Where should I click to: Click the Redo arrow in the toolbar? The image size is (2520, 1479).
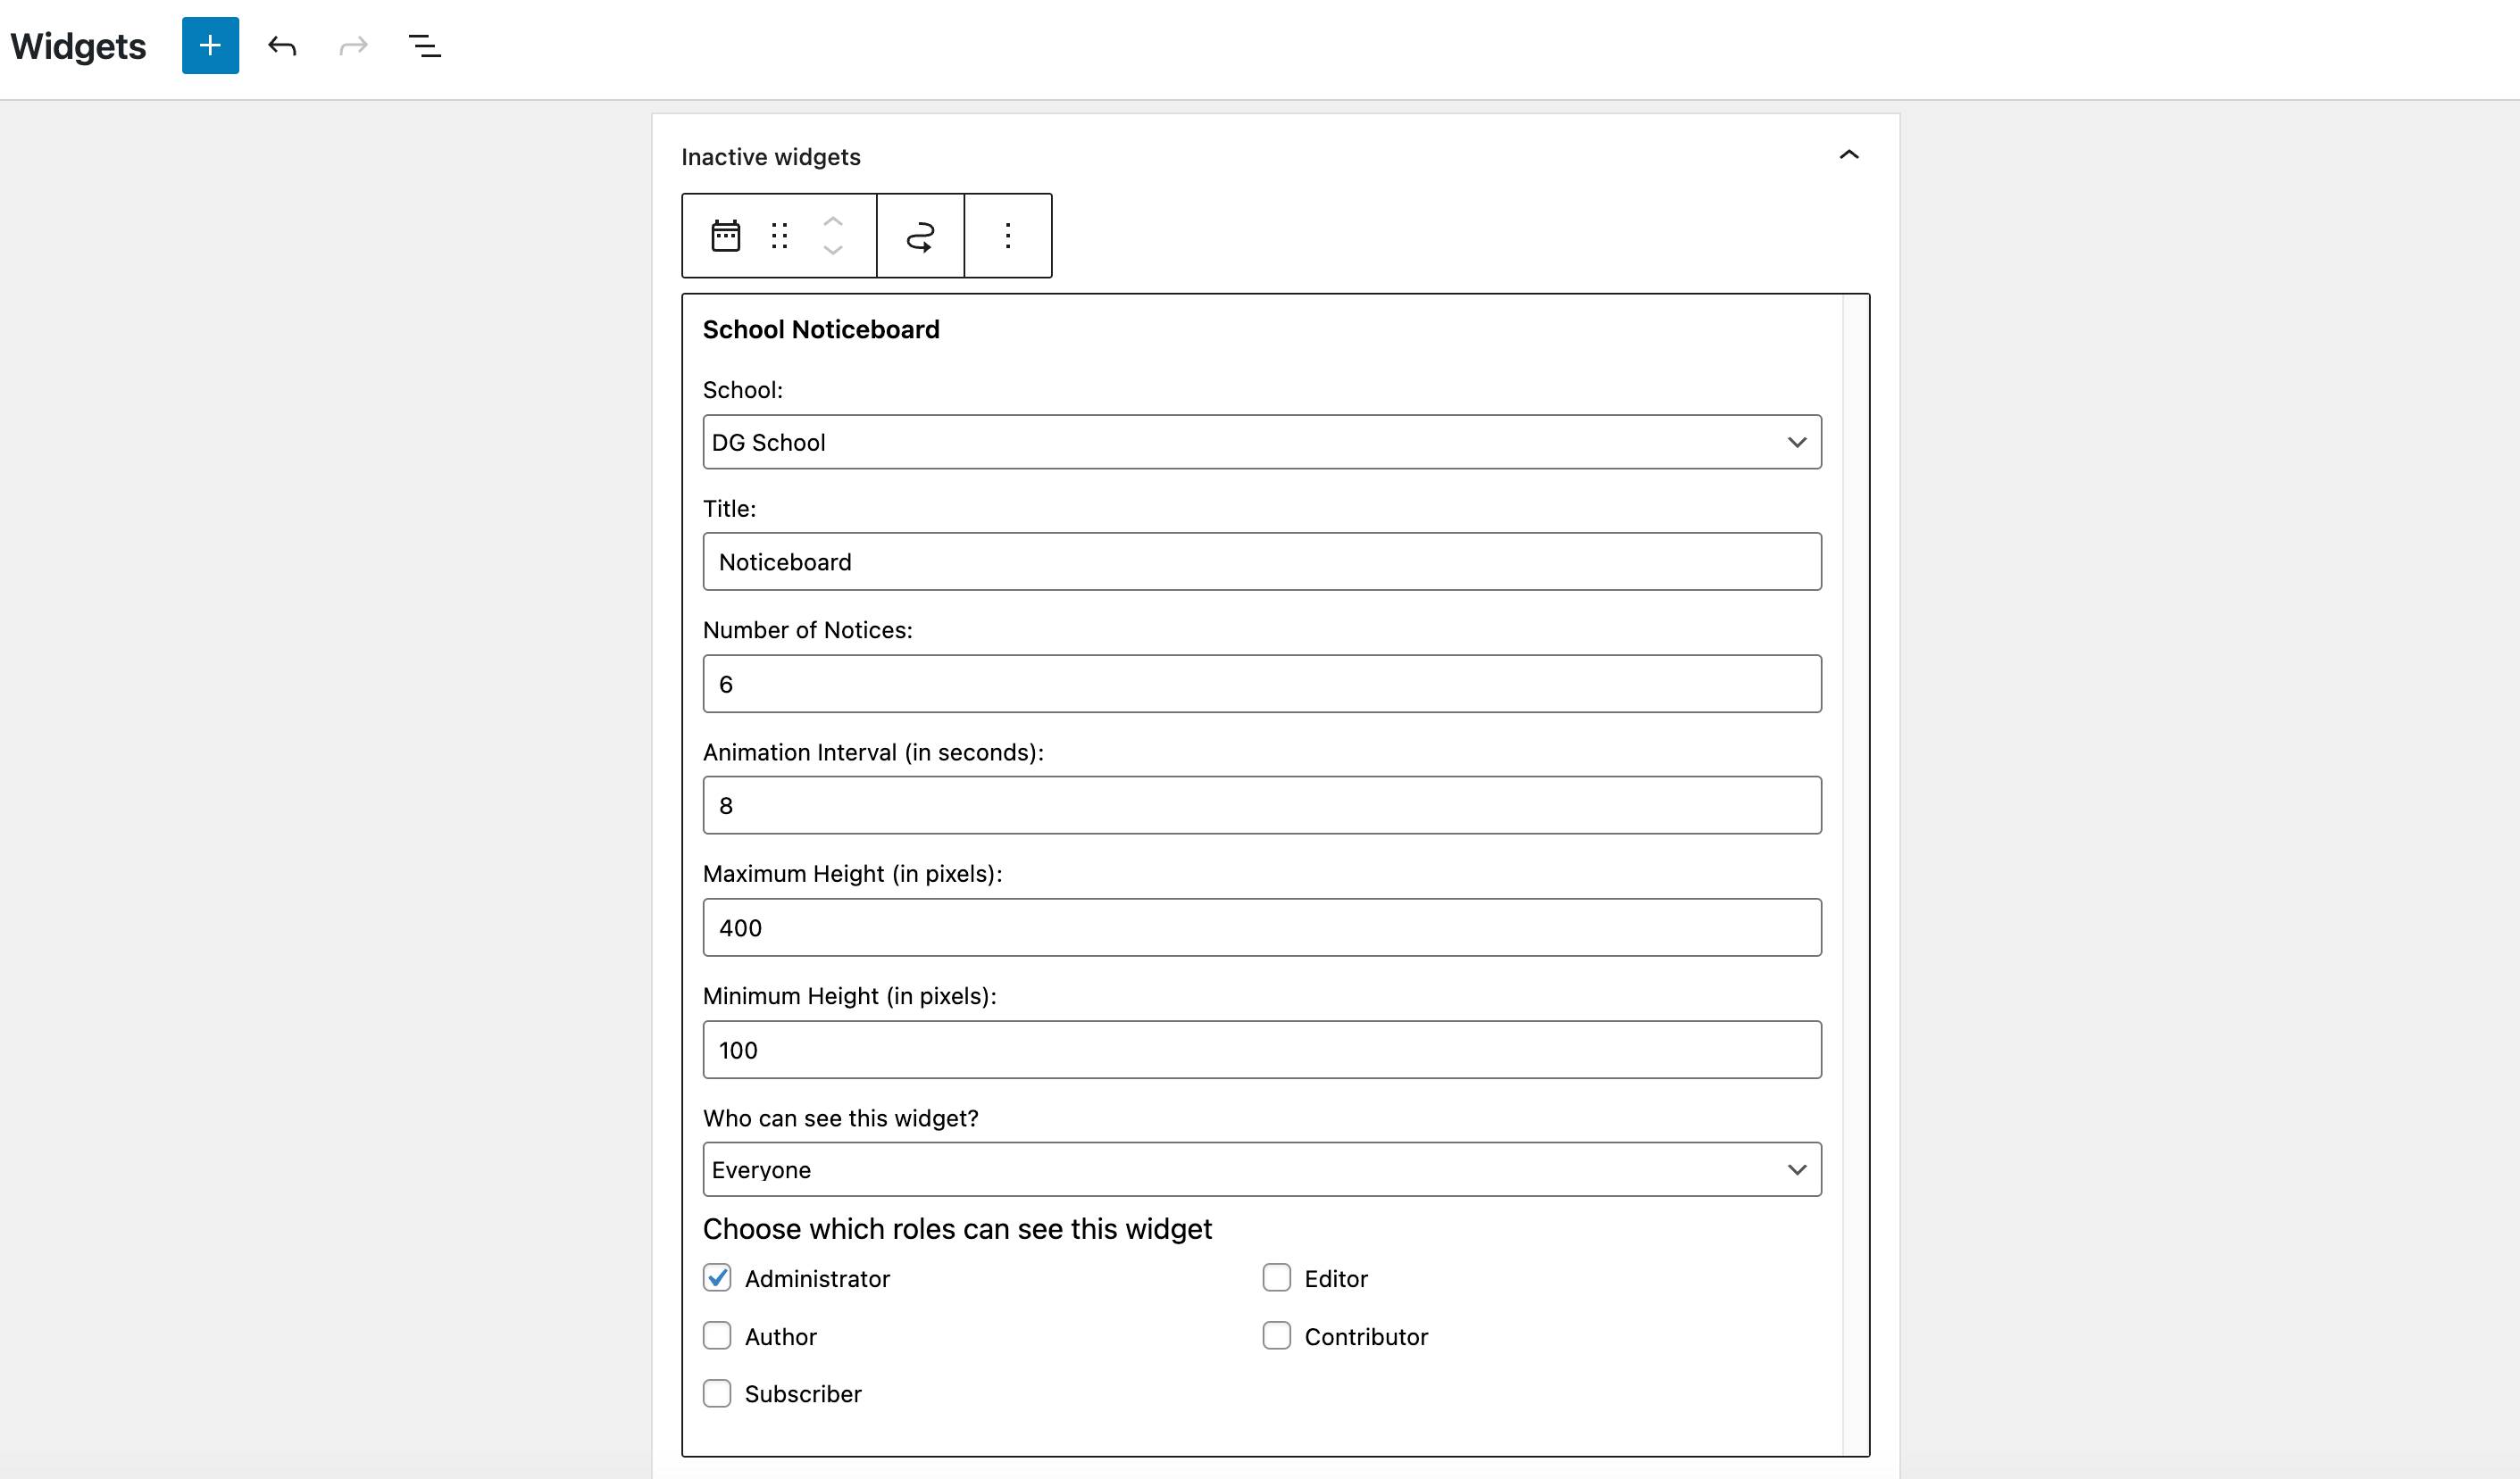pos(353,45)
